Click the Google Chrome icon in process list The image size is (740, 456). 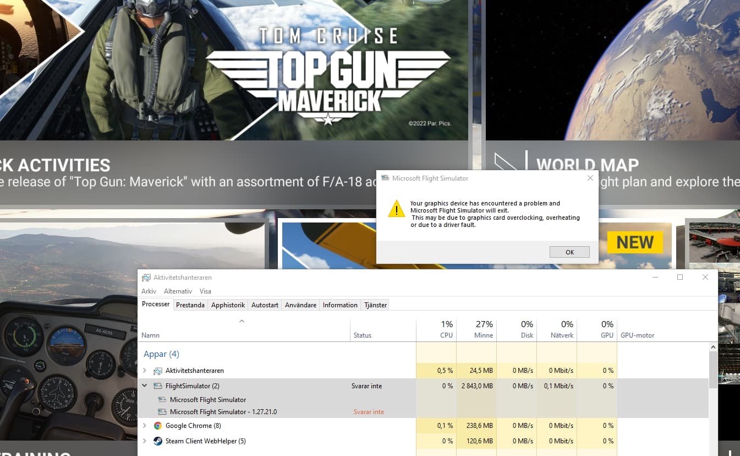pos(158,426)
